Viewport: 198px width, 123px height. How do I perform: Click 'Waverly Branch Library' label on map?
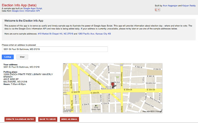point(106,88)
